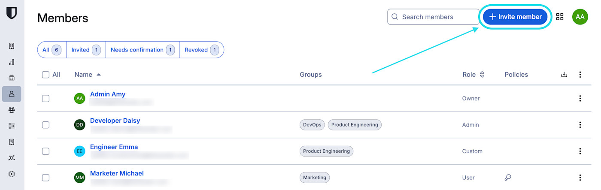This screenshot has width=601, height=190.
Task: Click the key icon for Marketer Michael
Action: point(508,178)
